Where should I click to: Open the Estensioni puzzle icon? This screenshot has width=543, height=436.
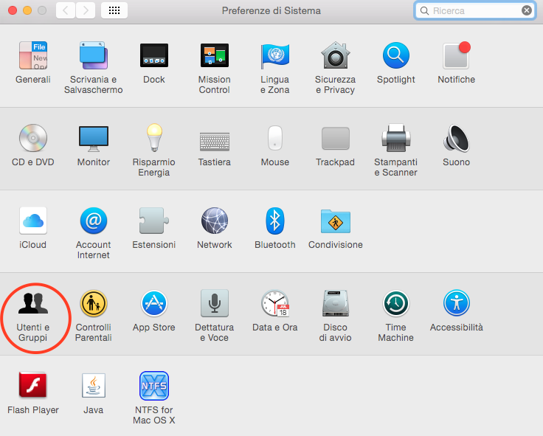pyautogui.click(x=154, y=221)
